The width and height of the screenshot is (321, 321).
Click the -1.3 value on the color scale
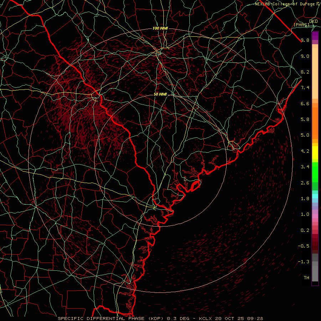(x=304, y=262)
